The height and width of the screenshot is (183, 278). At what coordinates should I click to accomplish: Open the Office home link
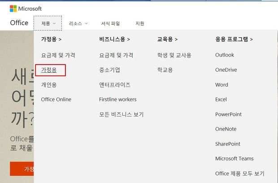[19, 23]
